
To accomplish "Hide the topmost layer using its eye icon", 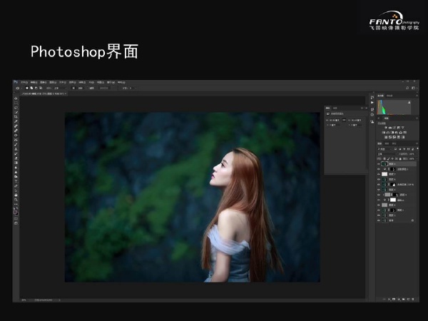I will coord(378,163).
